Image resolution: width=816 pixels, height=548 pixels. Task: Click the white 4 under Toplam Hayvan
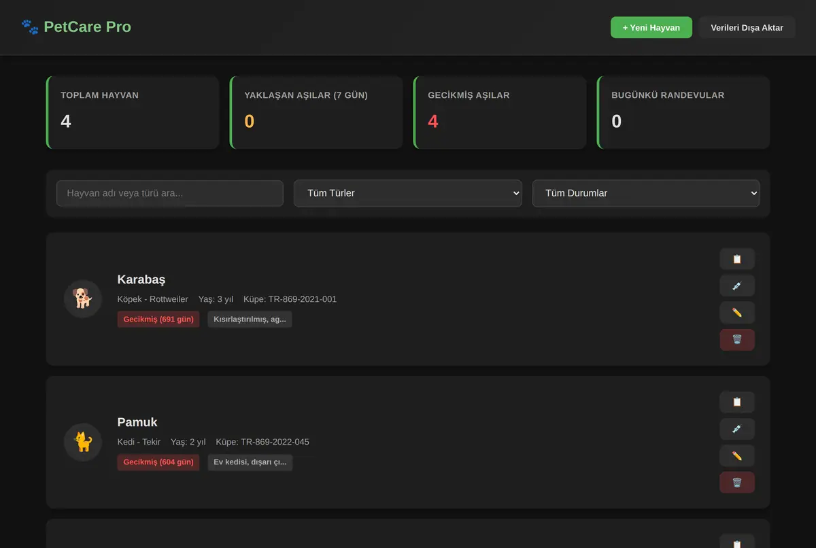[x=66, y=122]
